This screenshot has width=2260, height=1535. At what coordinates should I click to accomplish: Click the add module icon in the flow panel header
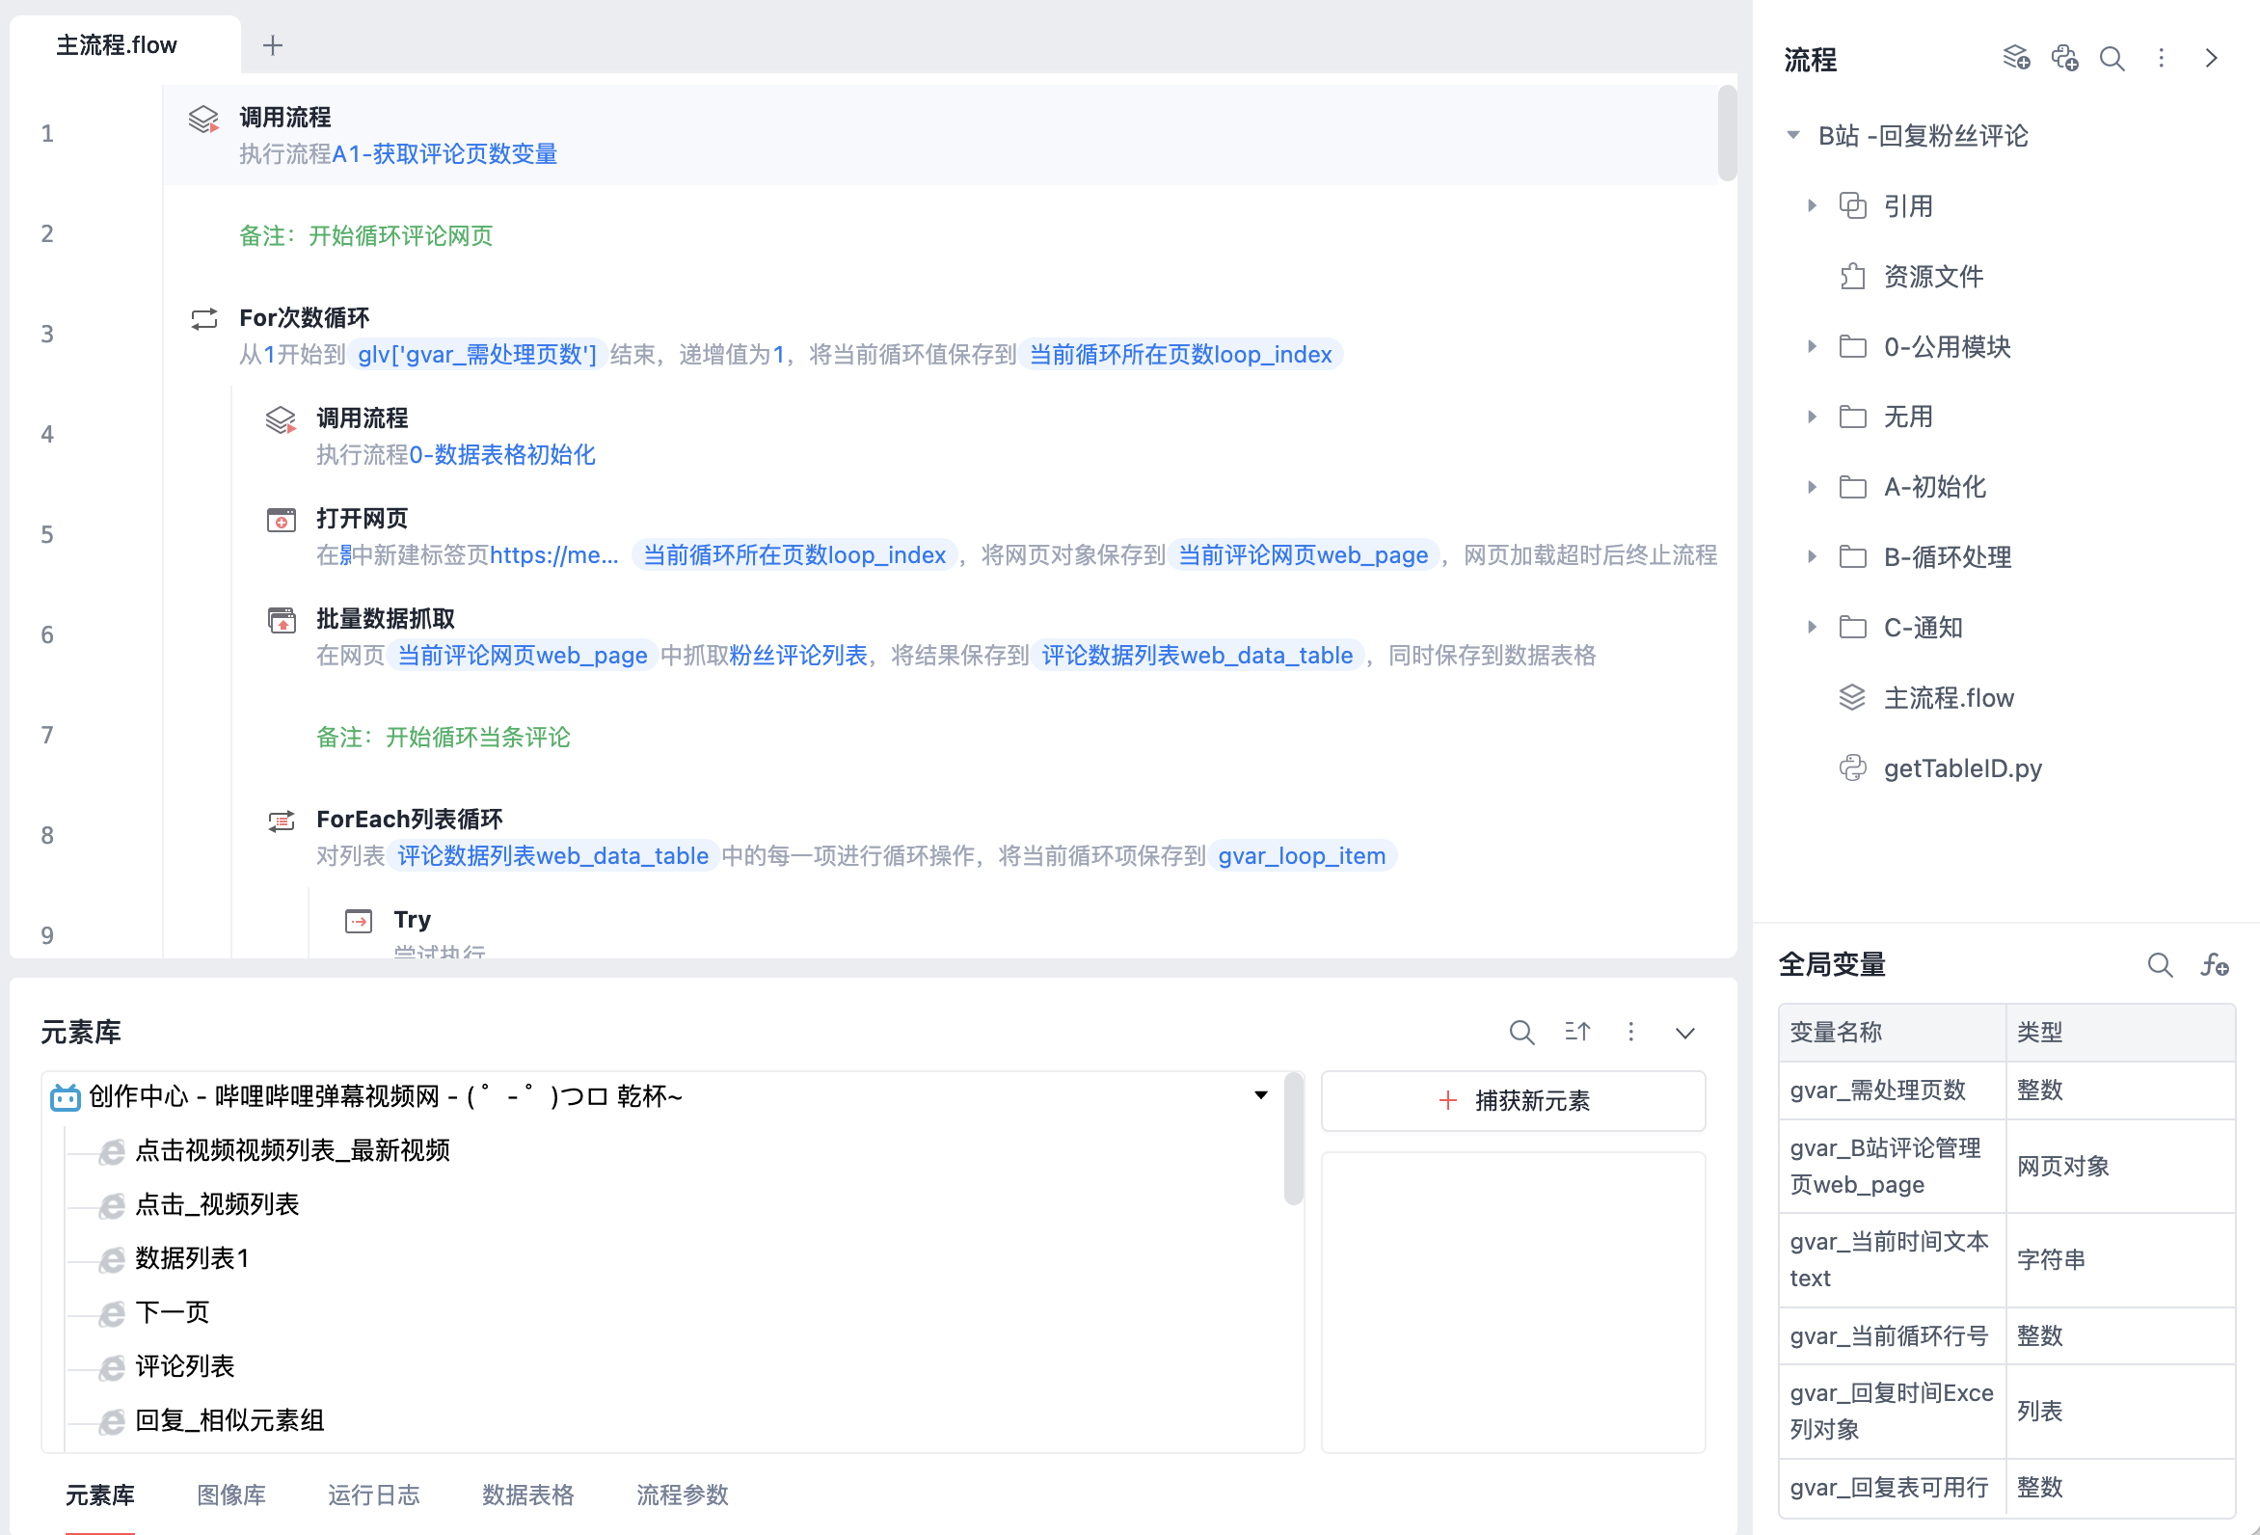pyautogui.click(x=2064, y=59)
